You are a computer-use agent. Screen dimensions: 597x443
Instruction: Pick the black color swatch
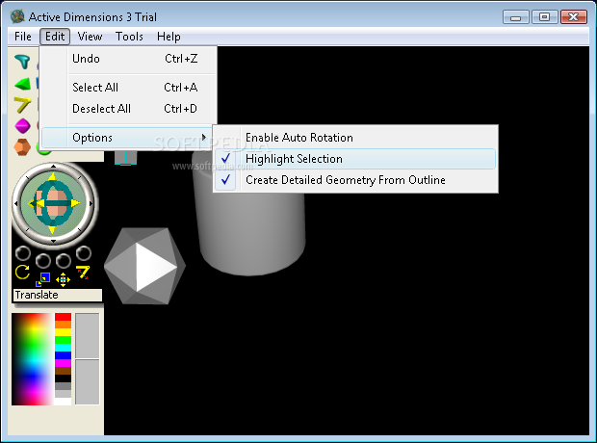tap(64, 378)
